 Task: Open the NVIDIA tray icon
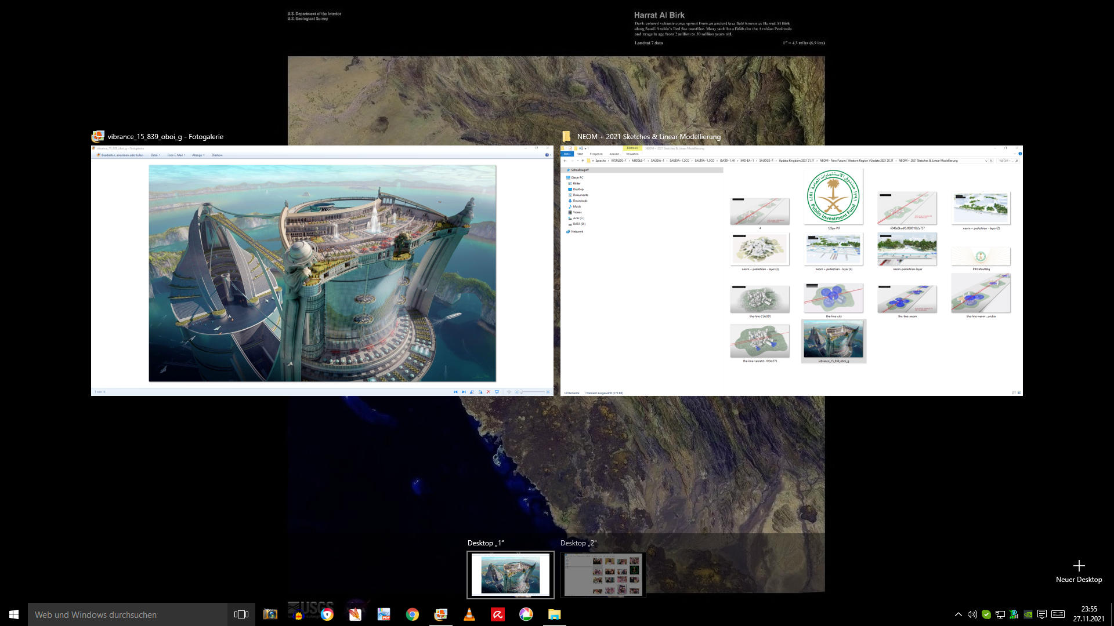[1028, 614]
